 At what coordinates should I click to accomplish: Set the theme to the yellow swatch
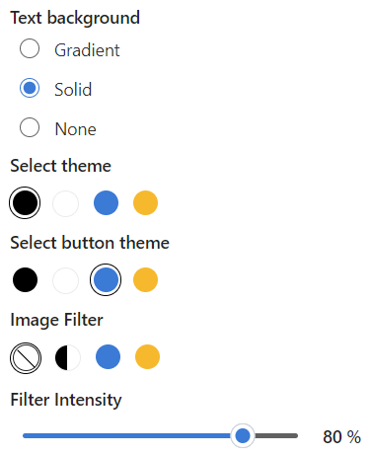[x=145, y=202]
